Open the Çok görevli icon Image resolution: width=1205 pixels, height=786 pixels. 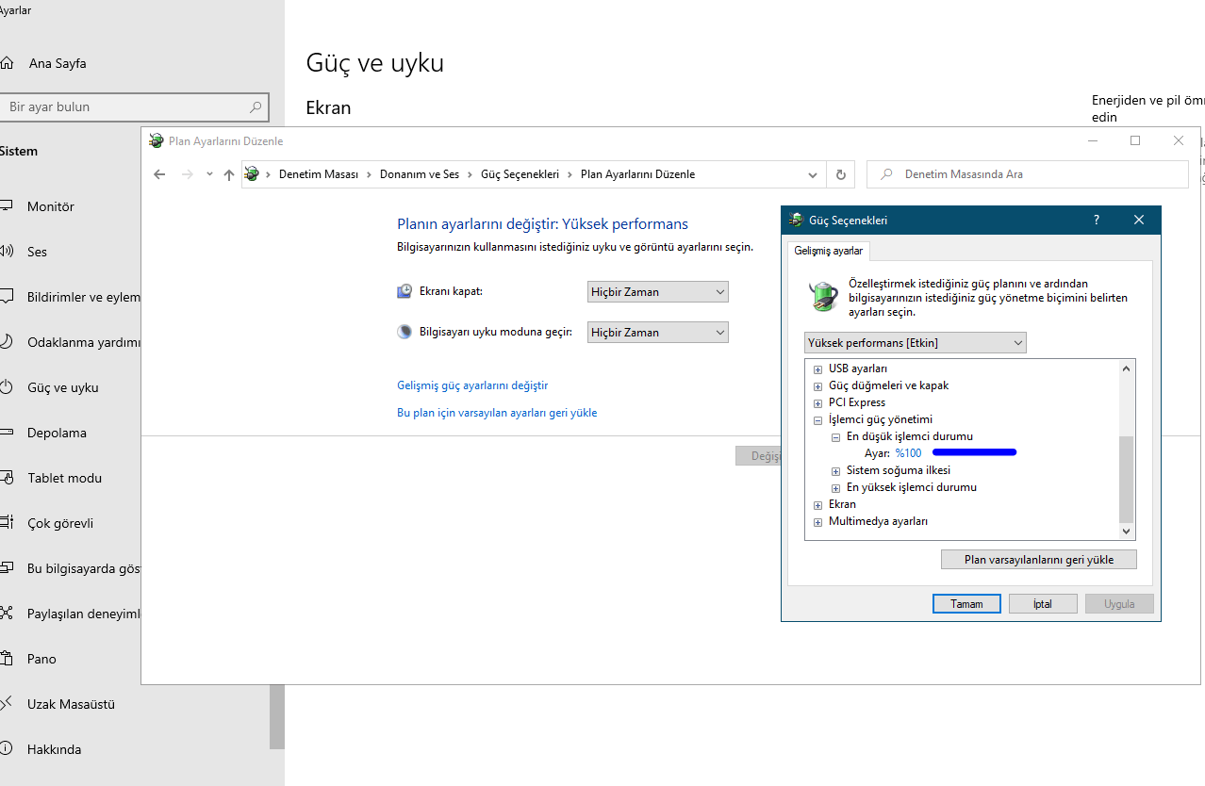7,523
